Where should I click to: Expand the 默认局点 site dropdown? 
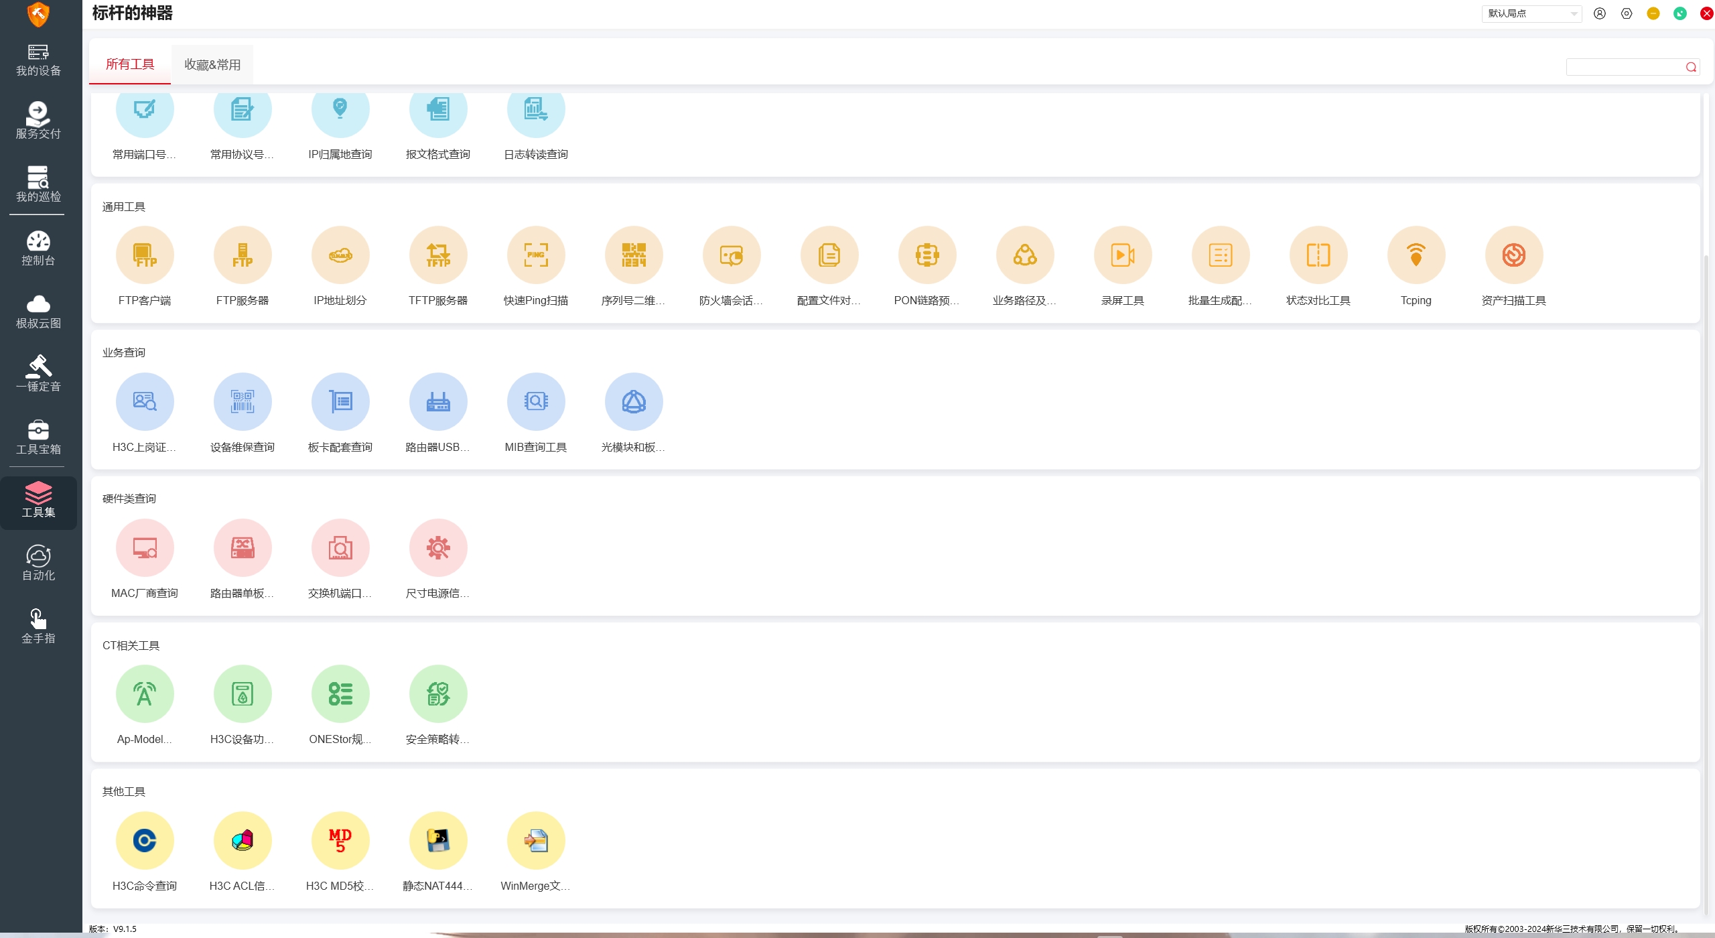(x=1531, y=13)
